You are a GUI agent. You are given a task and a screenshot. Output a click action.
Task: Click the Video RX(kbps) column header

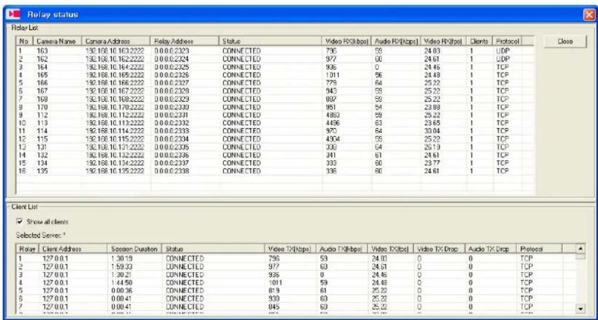coord(347,41)
